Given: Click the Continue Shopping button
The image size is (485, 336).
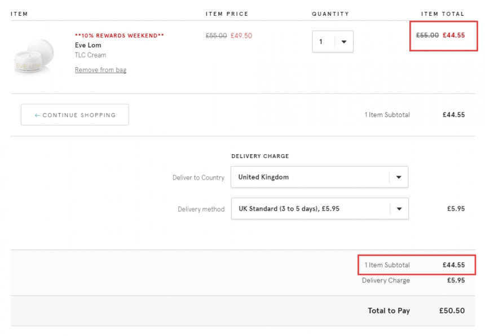Looking at the screenshot, I should pos(75,115).
